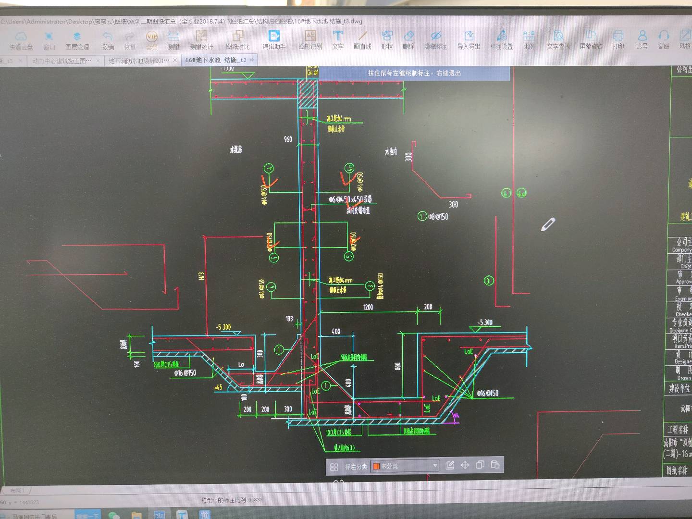Click the 撤销 undo icon
The height and width of the screenshot is (519, 692).
pyautogui.click(x=108, y=40)
